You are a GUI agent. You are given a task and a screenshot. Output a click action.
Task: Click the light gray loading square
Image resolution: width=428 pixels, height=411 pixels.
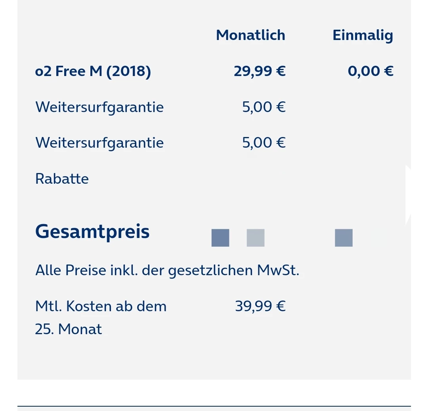256,238
